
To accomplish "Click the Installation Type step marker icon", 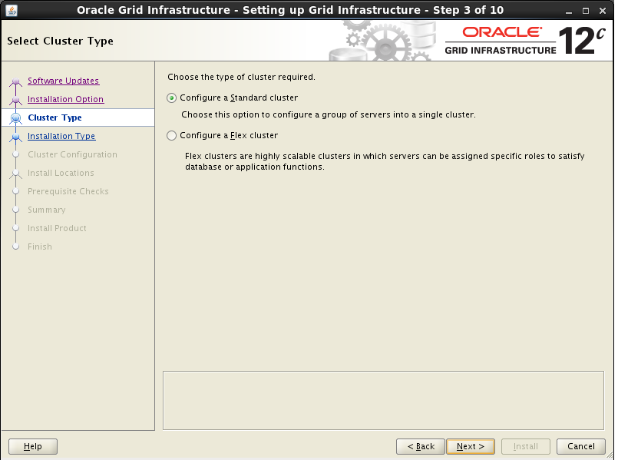I will (16, 137).
